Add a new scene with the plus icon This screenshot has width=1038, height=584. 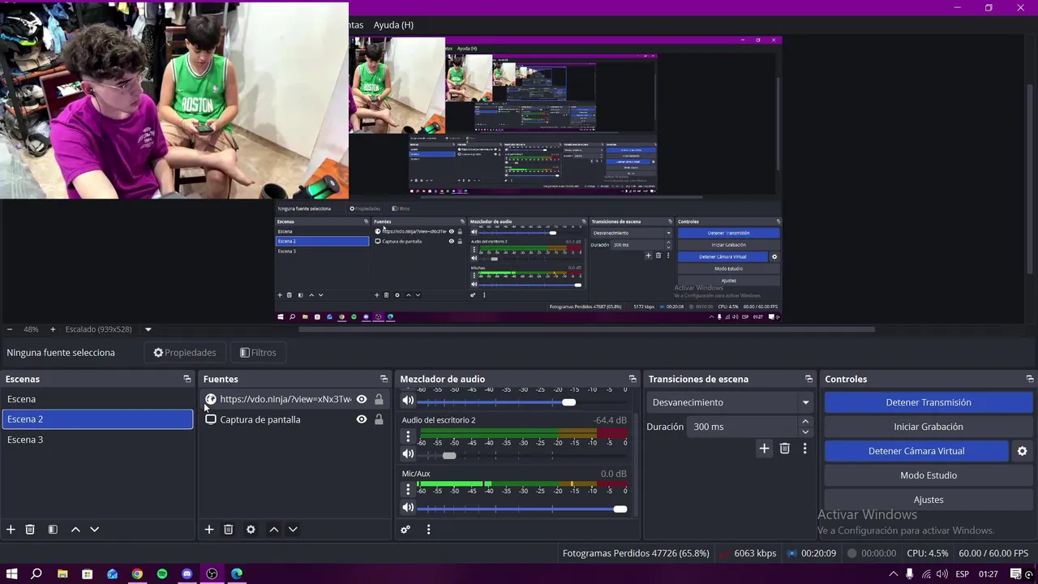point(11,530)
